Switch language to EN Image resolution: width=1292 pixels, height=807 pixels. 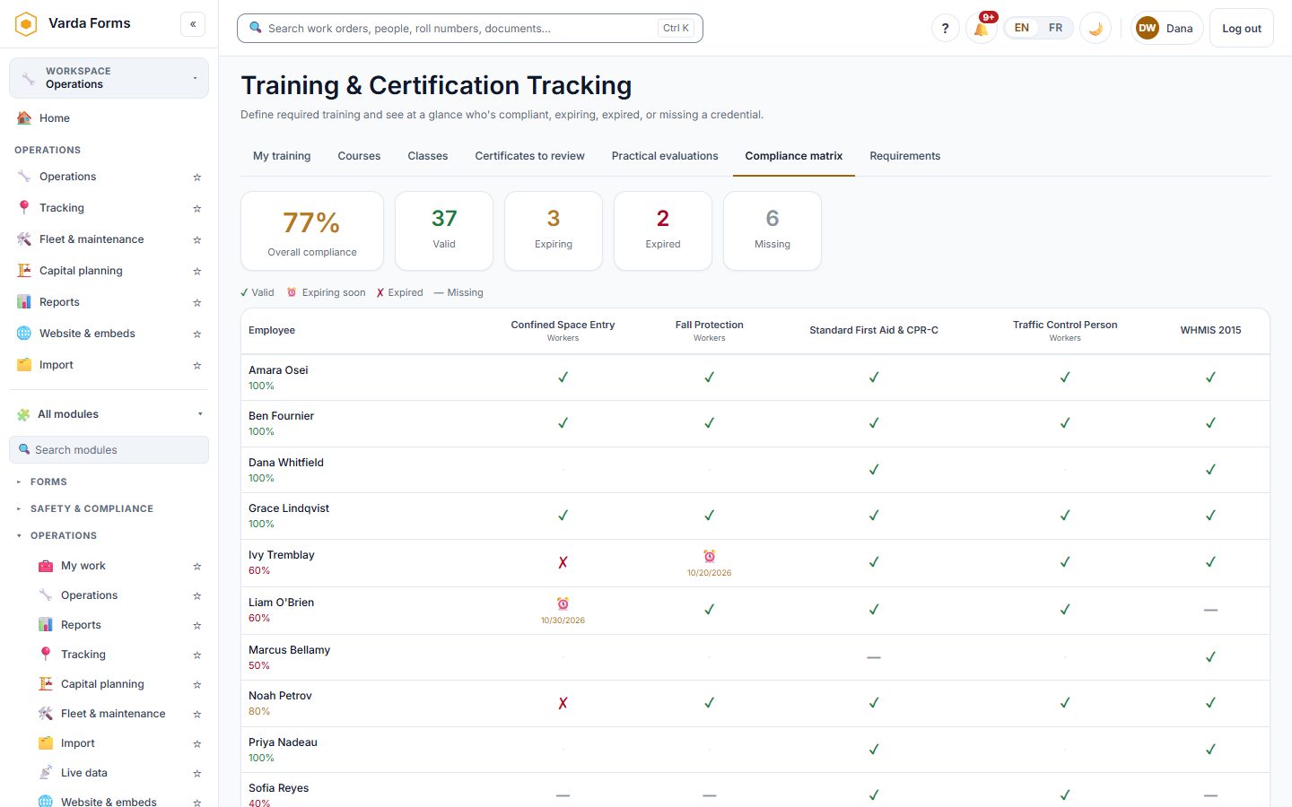(1021, 28)
